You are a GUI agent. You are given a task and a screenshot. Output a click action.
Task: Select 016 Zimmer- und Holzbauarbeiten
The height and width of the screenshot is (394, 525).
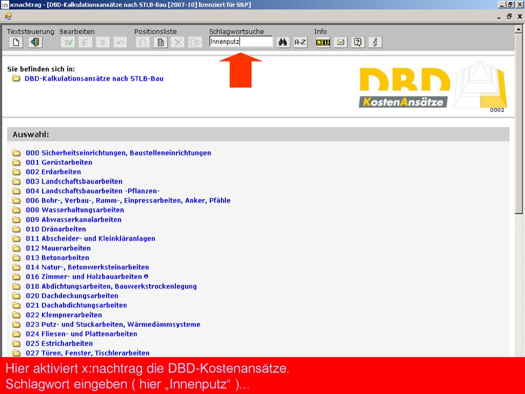84,277
